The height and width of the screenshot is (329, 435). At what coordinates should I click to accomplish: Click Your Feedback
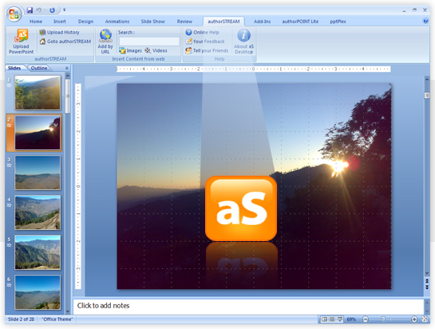205,42
